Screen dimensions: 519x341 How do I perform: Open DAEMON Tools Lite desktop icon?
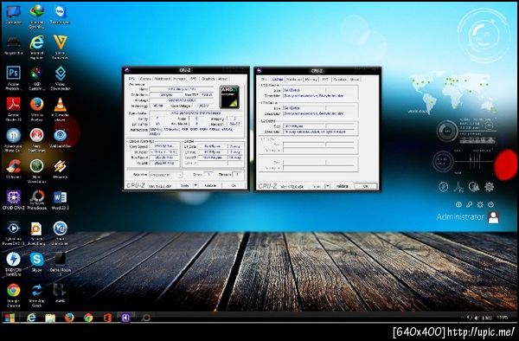point(13,264)
